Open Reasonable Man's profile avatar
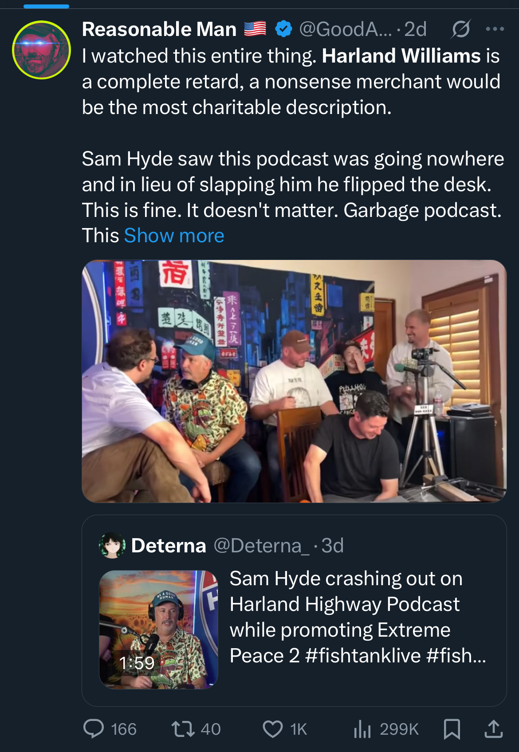The width and height of the screenshot is (519, 752). pos(41,50)
